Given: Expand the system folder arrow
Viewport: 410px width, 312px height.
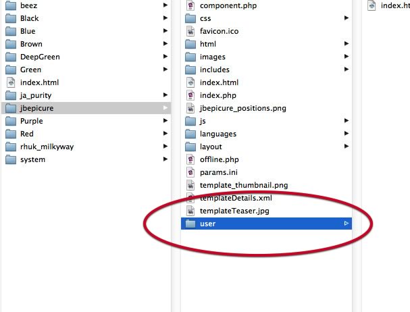Looking at the screenshot, I should (x=165, y=159).
